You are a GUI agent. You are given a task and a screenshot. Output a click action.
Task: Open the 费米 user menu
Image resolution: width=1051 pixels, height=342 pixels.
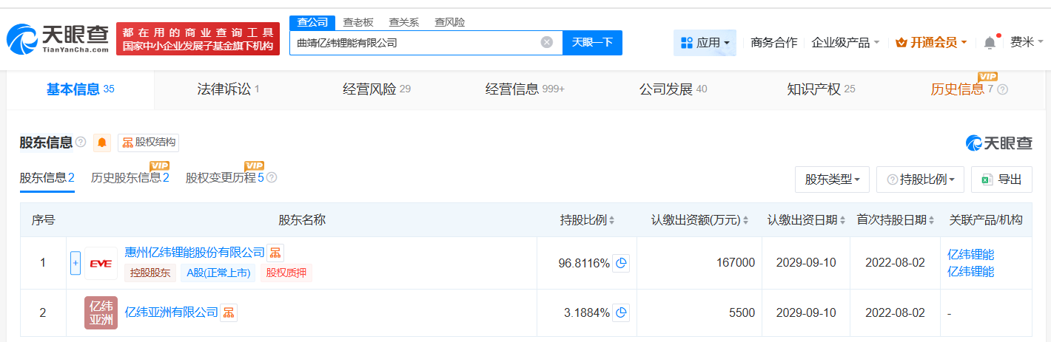[x=1026, y=42]
